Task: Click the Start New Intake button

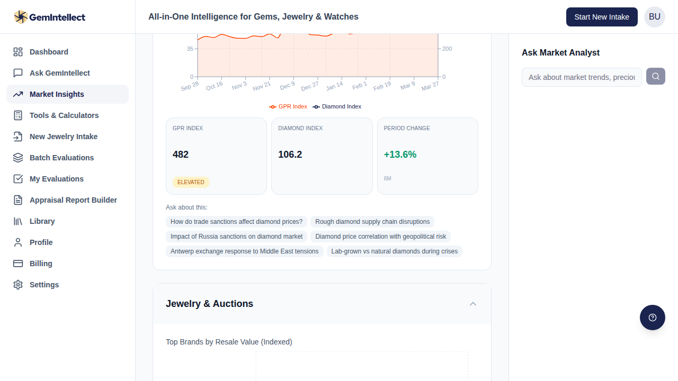Action: (602, 17)
